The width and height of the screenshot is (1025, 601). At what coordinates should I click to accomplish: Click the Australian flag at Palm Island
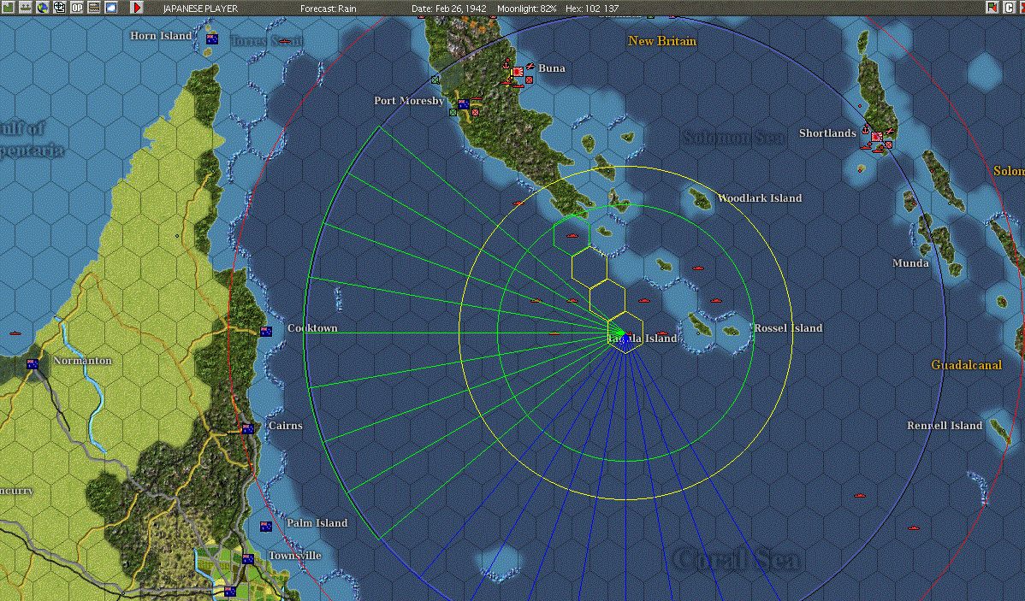tap(266, 526)
